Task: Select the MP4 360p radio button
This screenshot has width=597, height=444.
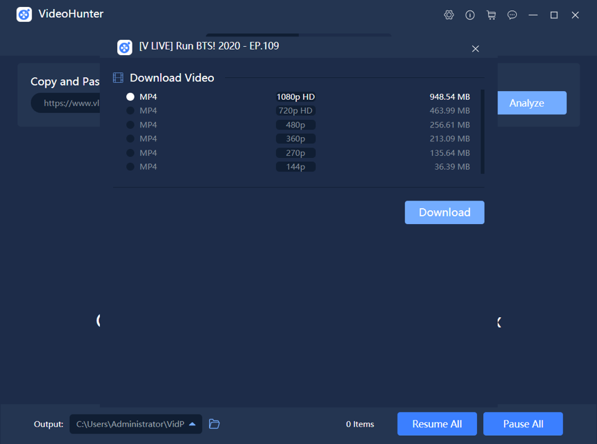Action: point(130,139)
